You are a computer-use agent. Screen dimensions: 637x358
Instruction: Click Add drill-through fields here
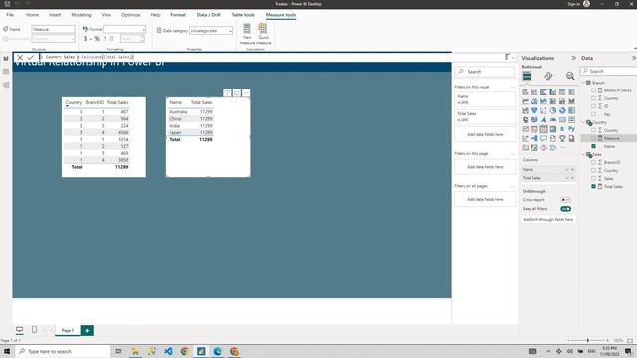click(548, 219)
